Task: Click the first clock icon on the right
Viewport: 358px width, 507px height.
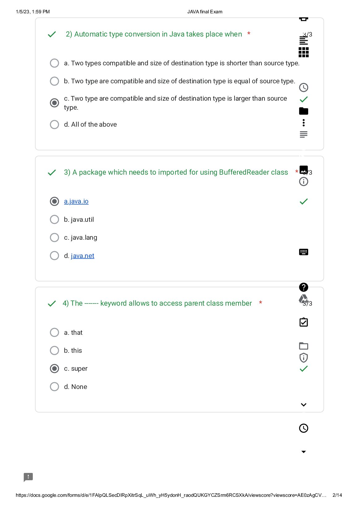Action: [304, 87]
